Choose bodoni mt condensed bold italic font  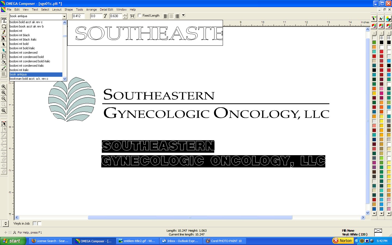point(36,61)
